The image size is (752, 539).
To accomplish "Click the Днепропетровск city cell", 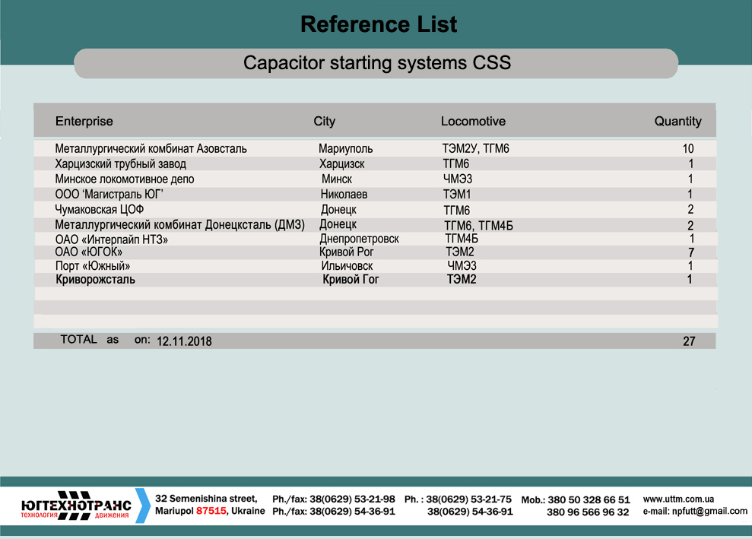I will [359, 239].
